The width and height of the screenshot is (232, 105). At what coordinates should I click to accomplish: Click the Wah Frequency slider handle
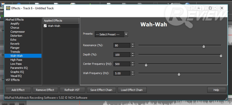(179, 74)
